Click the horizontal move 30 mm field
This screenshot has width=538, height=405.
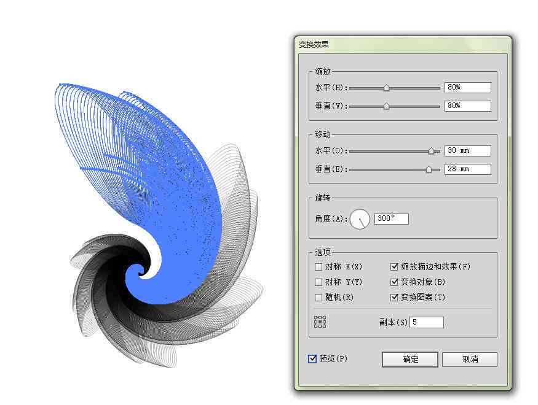tap(468, 150)
